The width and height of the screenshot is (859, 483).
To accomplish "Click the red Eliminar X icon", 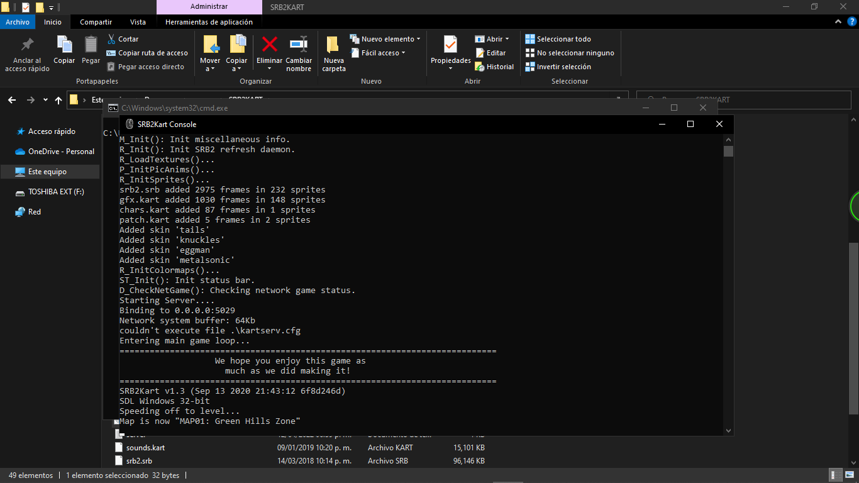I will pos(270,44).
